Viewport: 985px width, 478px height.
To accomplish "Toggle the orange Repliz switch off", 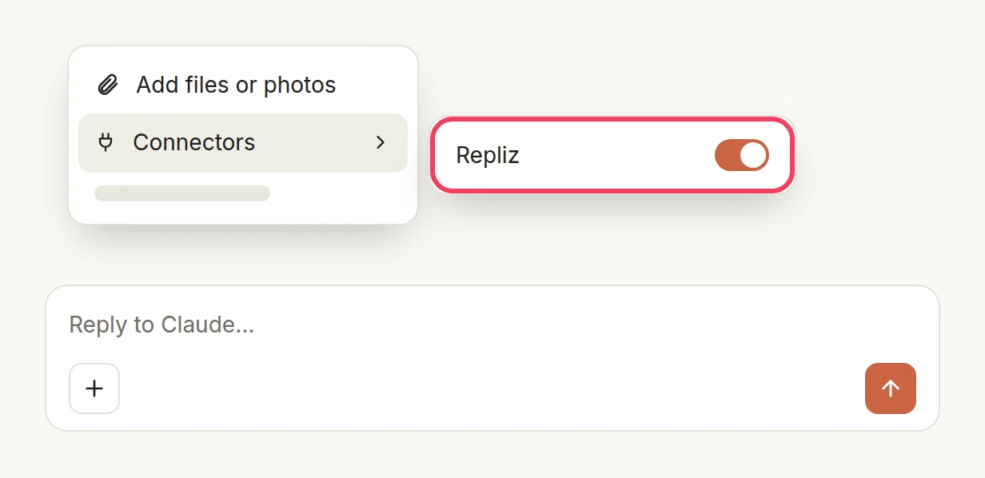I will pos(742,155).
